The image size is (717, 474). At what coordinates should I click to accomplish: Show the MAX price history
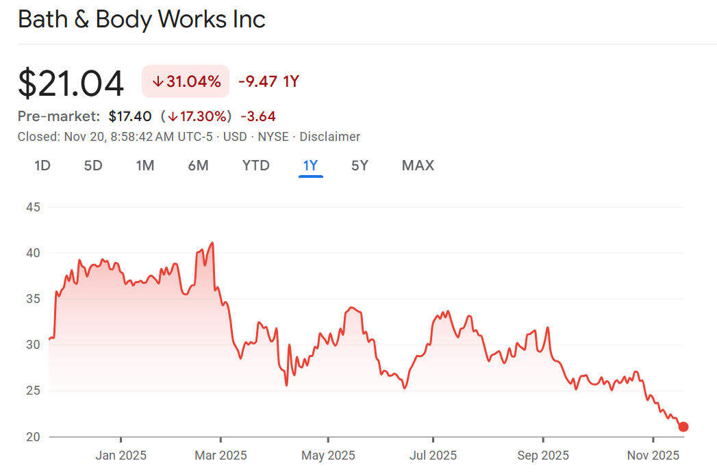point(418,166)
